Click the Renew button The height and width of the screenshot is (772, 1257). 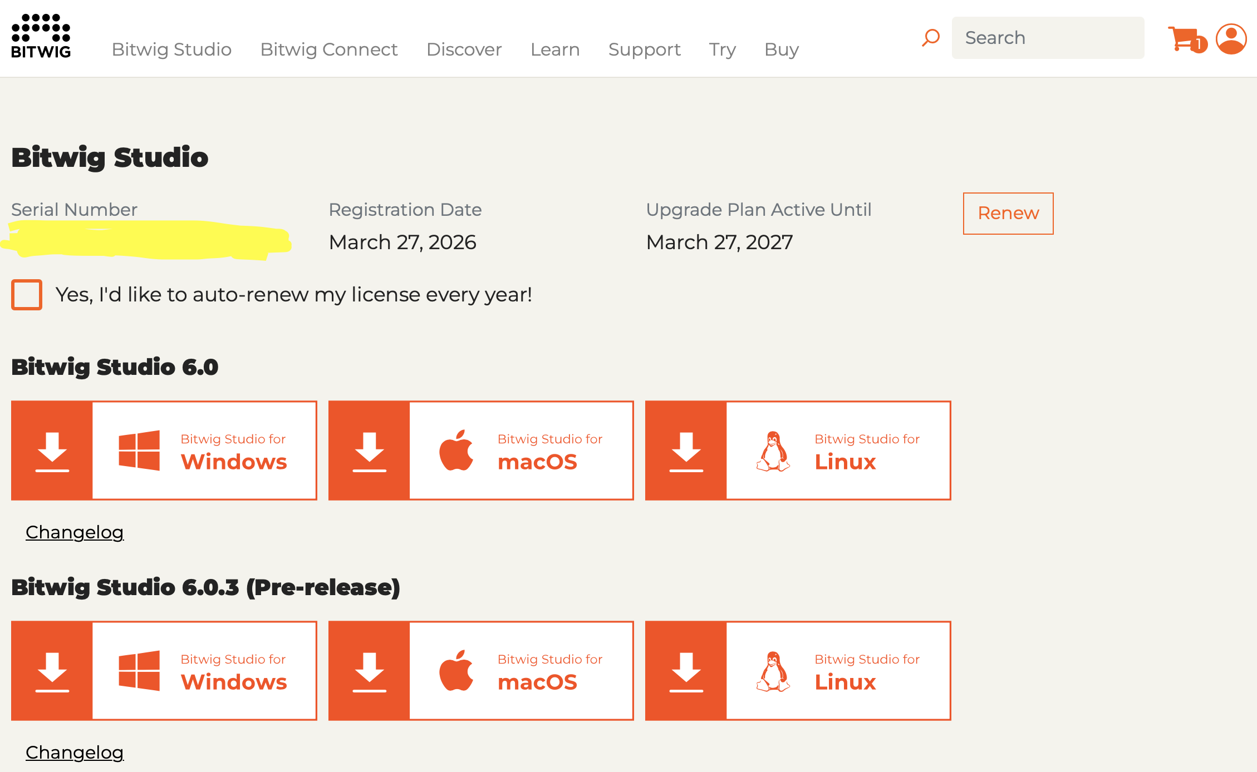pos(1008,214)
